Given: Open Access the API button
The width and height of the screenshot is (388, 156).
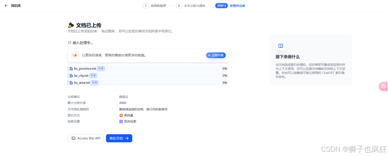Looking at the screenshot, I should tap(86, 138).
